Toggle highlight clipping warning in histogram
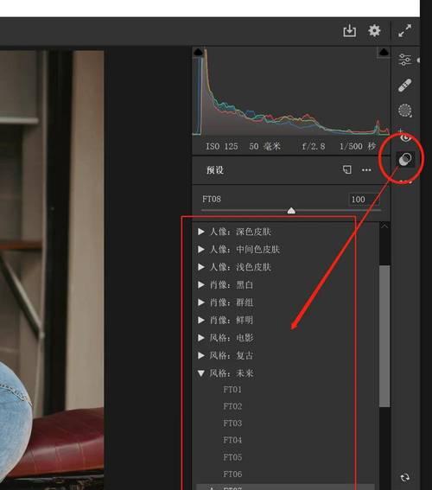The width and height of the screenshot is (432, 490). click(x=384, y=52)
